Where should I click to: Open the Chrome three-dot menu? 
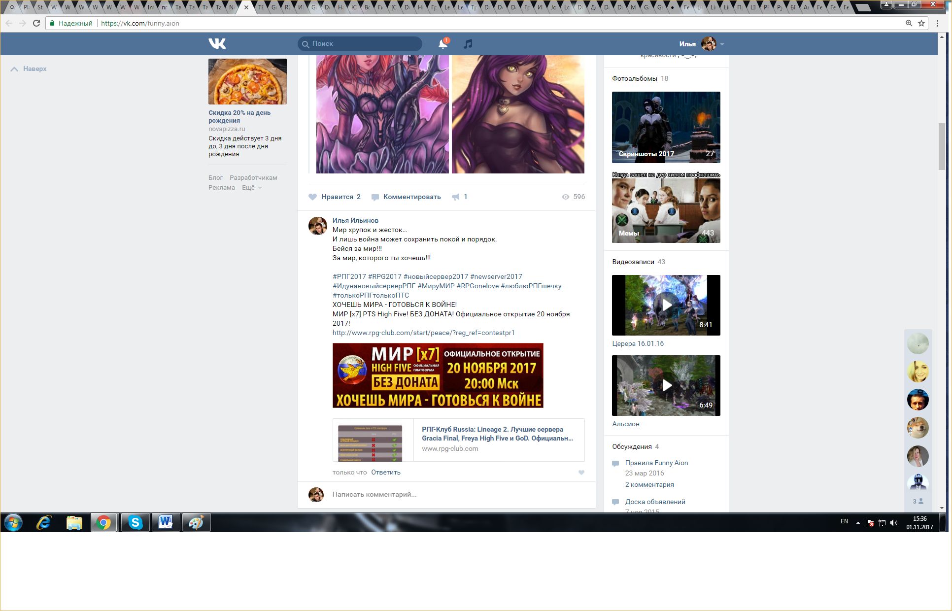(x=937, y=23)
